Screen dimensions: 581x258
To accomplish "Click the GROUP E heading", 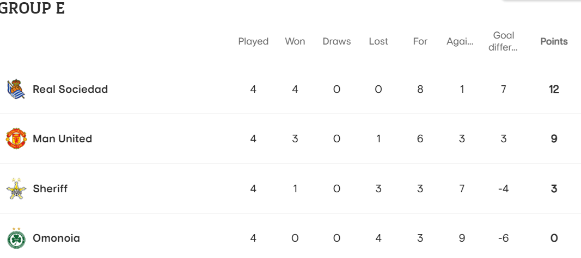I will [x=32, y=8].
